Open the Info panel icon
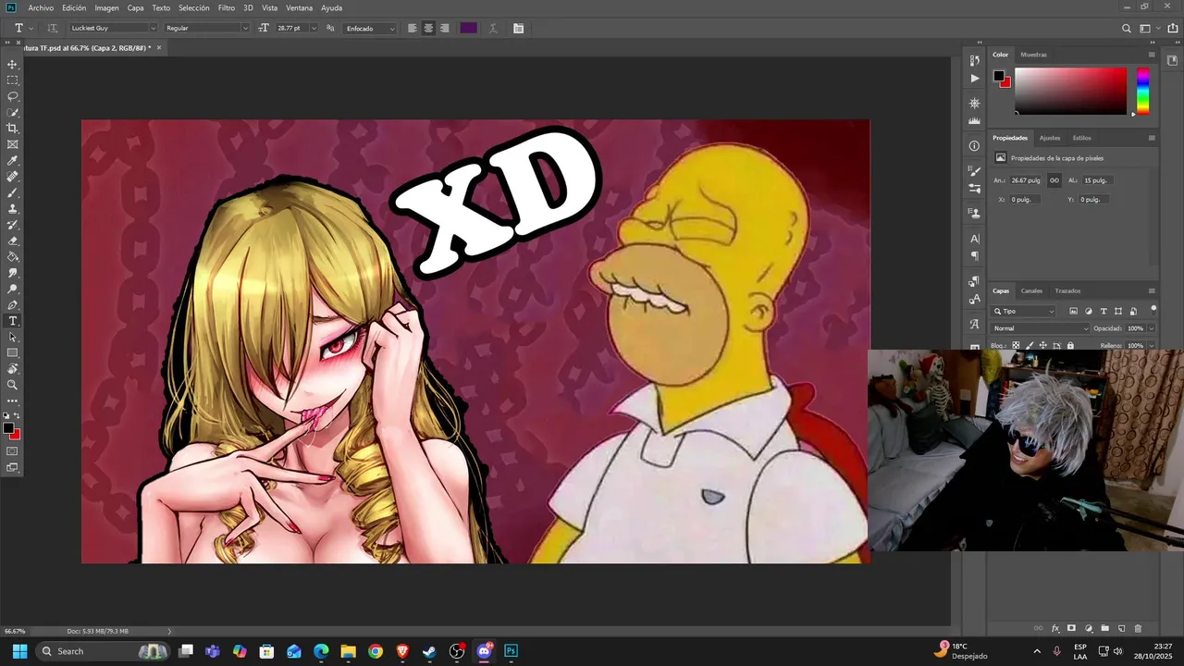This screenshot has height=666, width=1184. 974,146
